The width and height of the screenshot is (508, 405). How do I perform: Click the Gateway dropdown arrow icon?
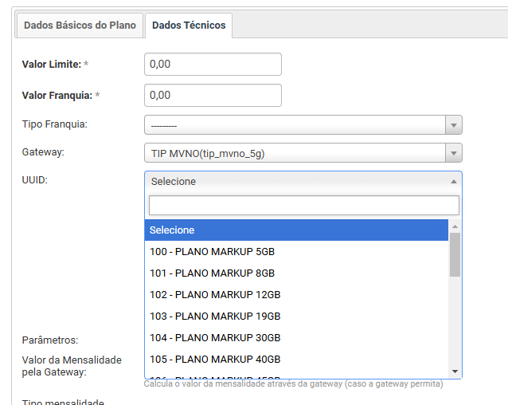(453, 153)
